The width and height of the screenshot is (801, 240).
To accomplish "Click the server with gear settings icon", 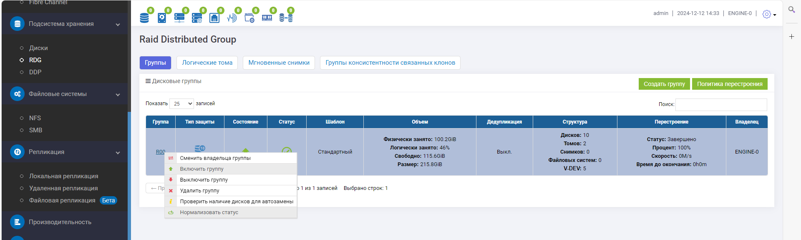I will [x=197, y=18].
